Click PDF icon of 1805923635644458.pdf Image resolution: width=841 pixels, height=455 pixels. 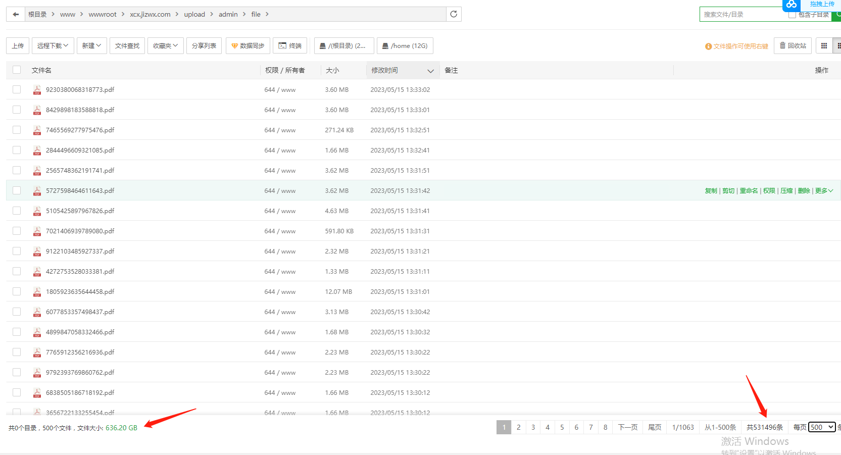[x=37, y=292]
